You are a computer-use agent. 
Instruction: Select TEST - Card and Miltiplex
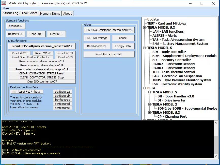(167, 24)
